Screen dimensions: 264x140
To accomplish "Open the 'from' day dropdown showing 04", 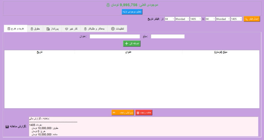I will coord(170,19).
